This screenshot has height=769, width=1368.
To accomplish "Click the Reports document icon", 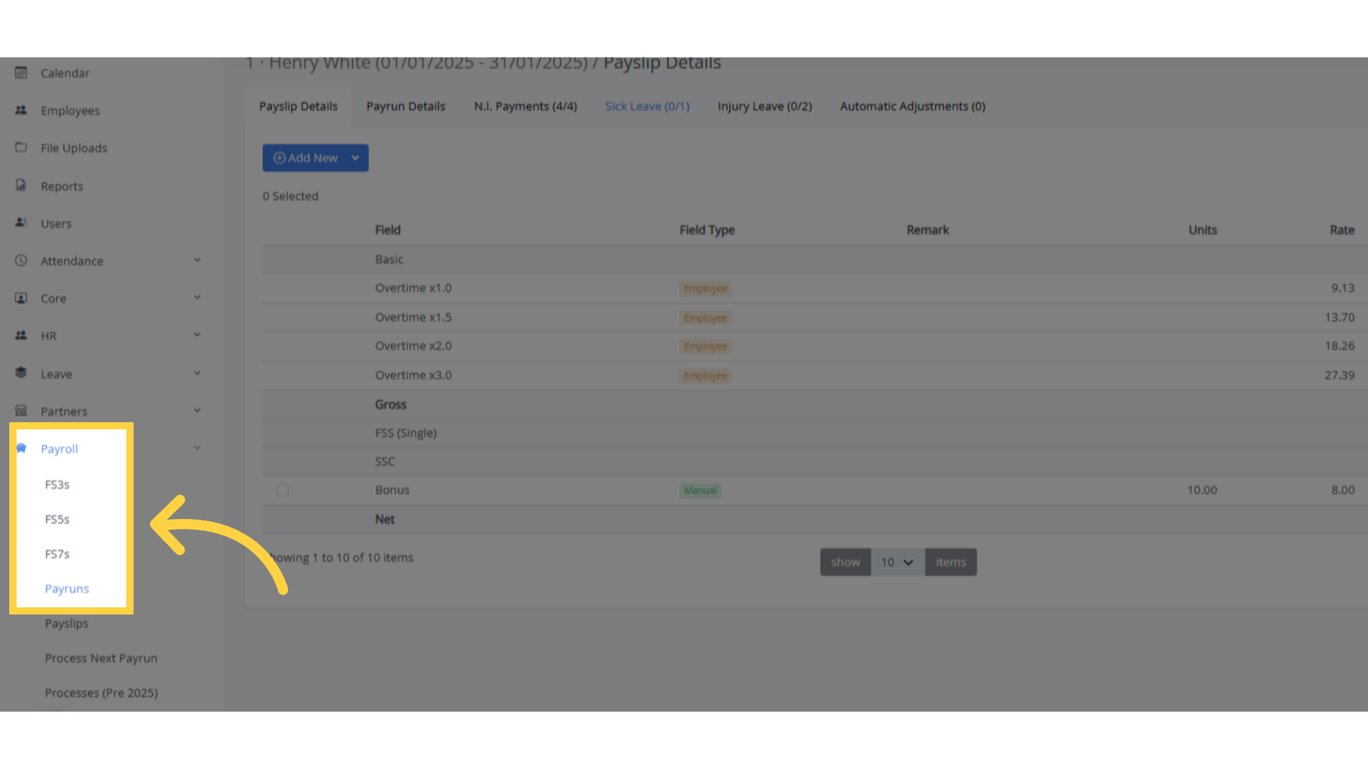I will [x=21, y=185].
